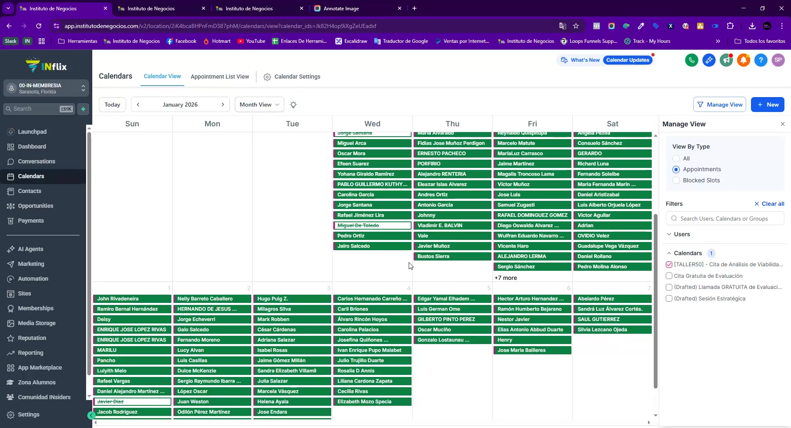791x428 pixels.
Task: Collapse the Calendars filter section
Action: pyautogui.click(x=684, y=253)
